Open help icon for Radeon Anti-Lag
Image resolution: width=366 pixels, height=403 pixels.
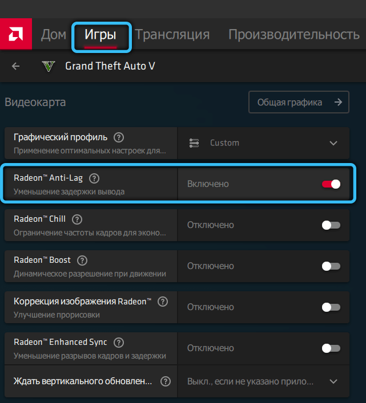94,178
